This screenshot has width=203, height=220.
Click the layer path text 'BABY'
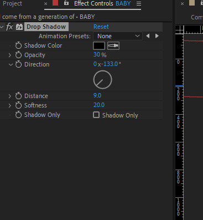click(87, 17)
